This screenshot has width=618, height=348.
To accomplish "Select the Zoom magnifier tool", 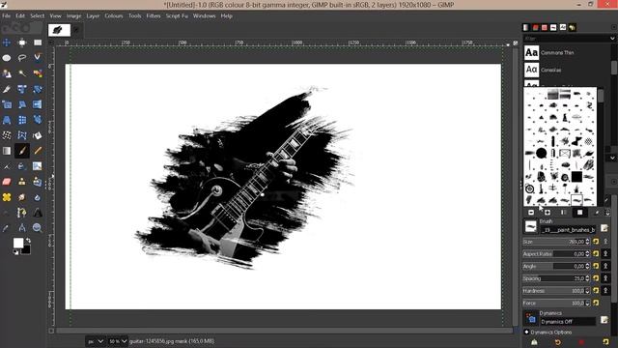I will point(38,228).
